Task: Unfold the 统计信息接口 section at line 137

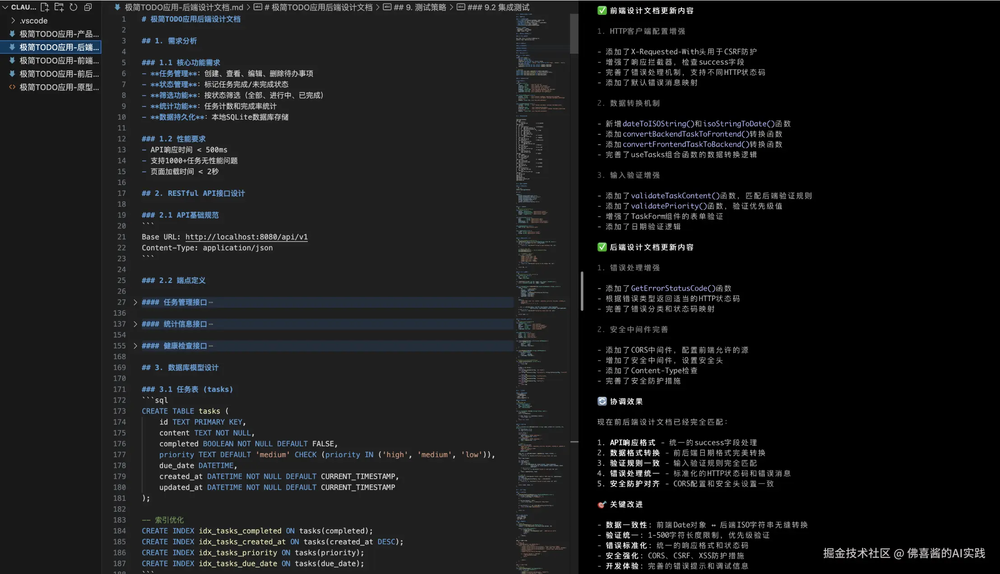Action: point(135,324)
